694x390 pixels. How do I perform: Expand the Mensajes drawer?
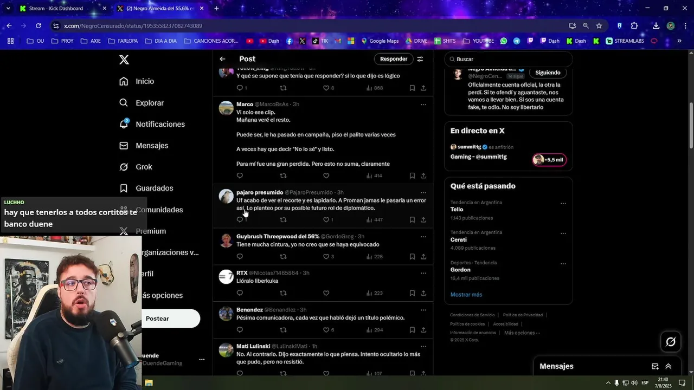[669, 366]
